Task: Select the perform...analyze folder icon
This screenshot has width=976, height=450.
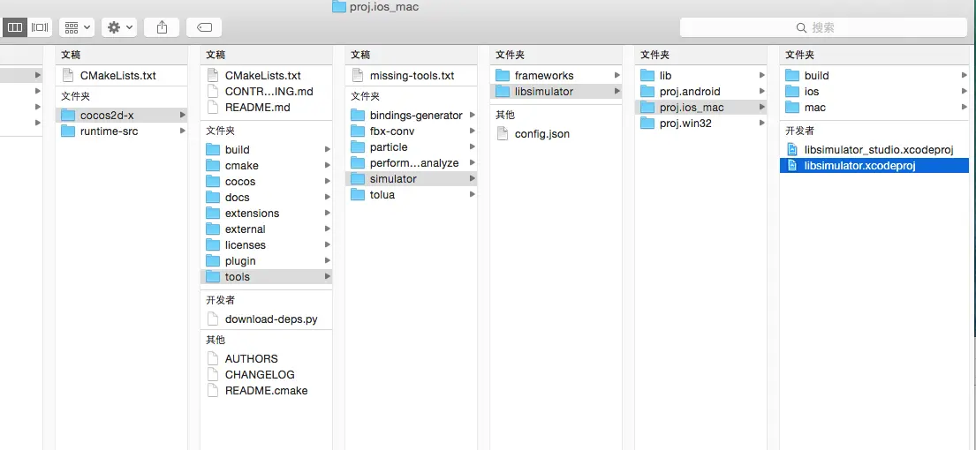Action: [358, 163]
